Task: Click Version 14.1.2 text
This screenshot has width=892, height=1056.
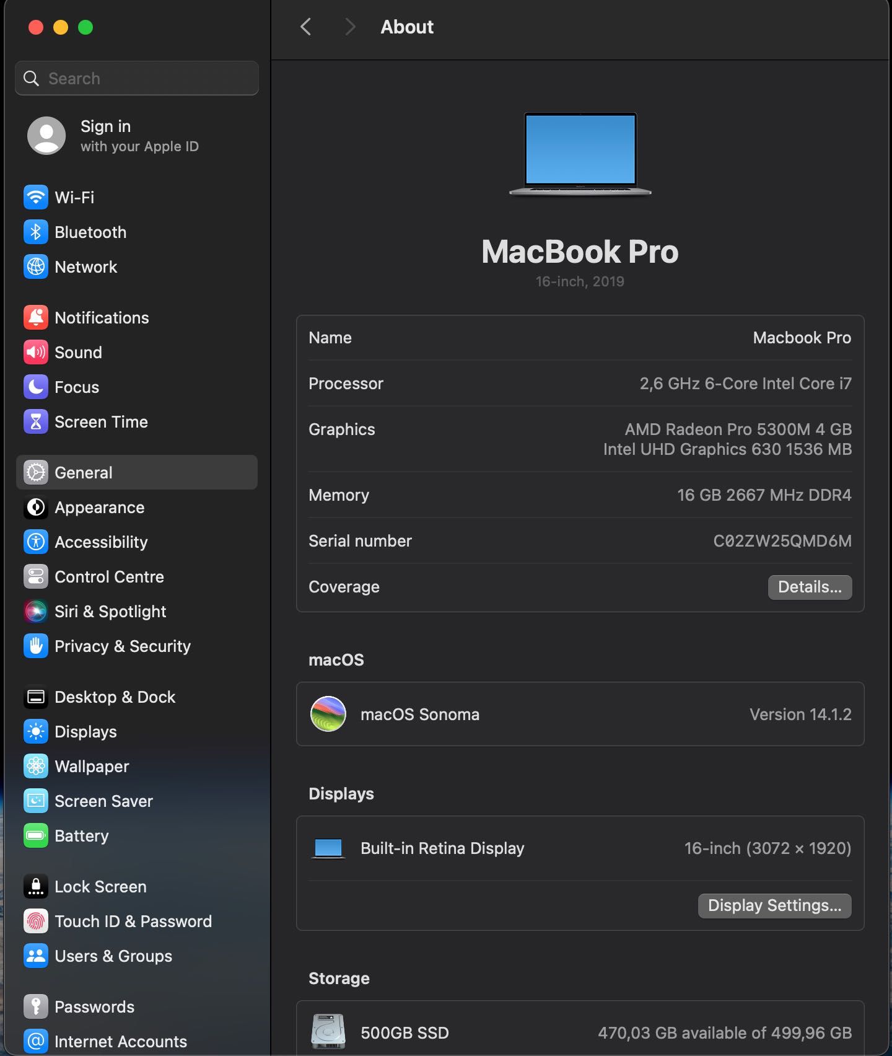Action: pyautogui.click(x=800, y=715)
